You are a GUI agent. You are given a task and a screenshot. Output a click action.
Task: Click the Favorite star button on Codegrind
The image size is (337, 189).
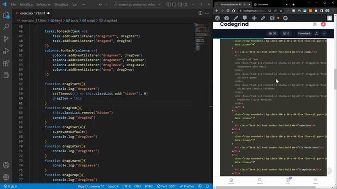click(x=304, y=34)
